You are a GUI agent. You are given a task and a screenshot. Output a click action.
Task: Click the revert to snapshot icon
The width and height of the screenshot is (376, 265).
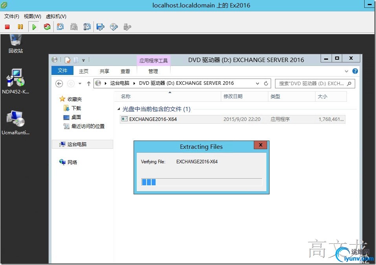[x=73, y=27]
